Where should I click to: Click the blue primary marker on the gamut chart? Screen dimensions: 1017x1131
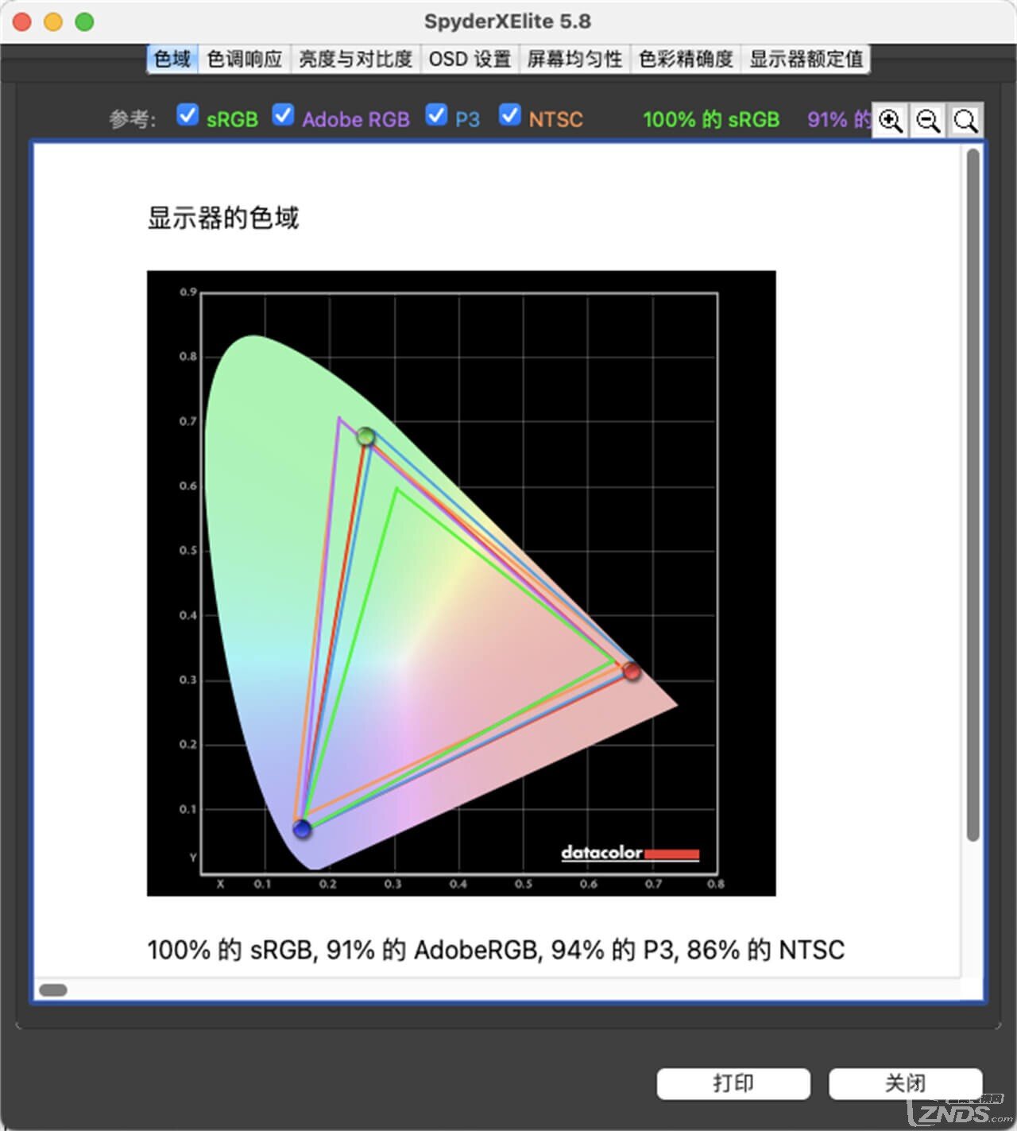click(302, 829)
